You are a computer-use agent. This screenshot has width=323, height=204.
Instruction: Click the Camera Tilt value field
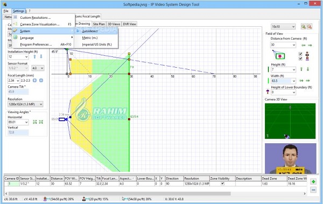coord(18,92)
